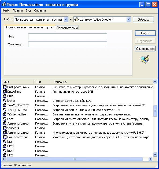Click the DnsAdmins group icon
The image size is (159, 169).
5,91
